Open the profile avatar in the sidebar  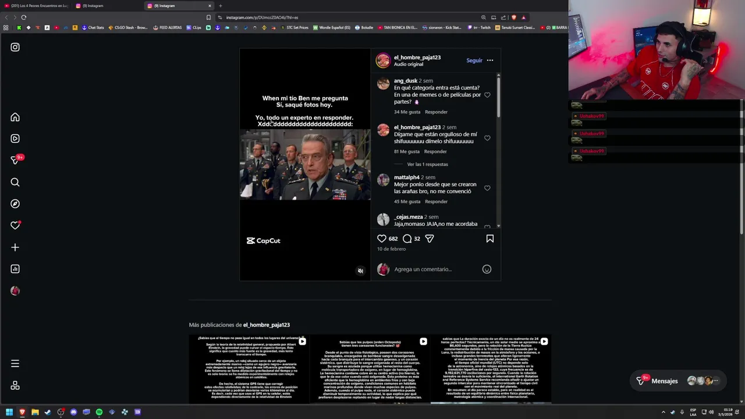15,290
